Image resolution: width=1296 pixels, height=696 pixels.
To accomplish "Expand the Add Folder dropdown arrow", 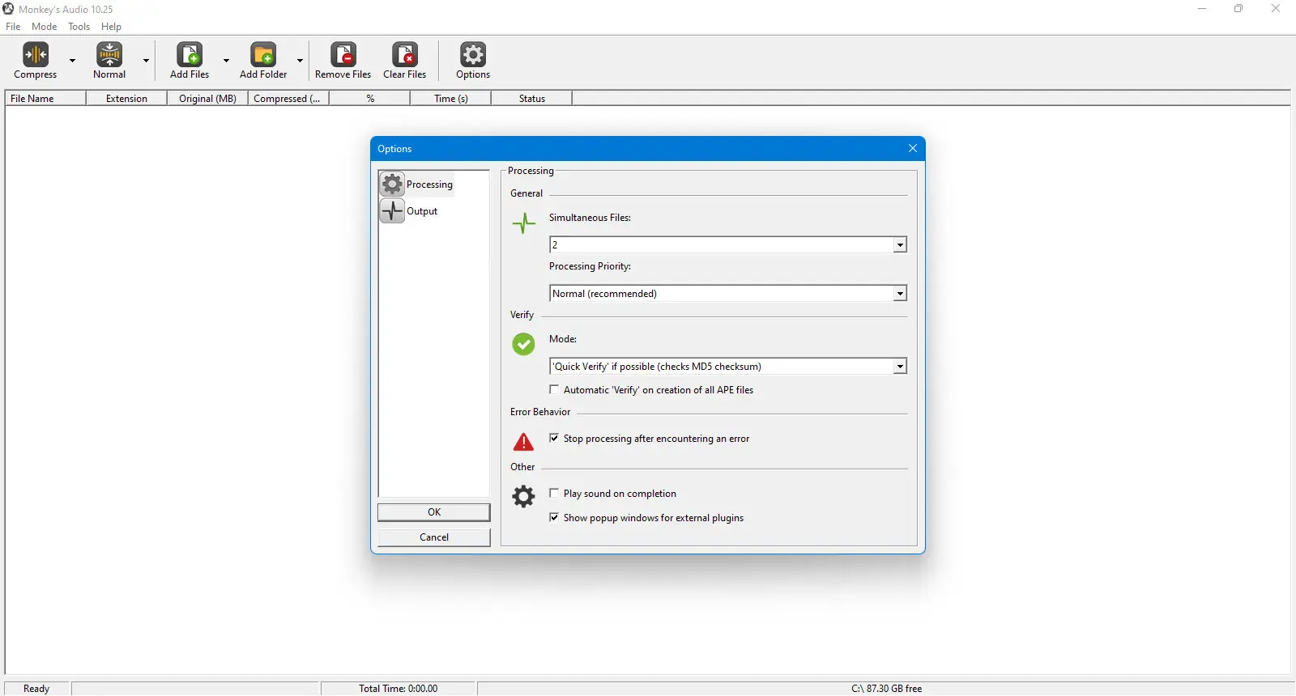I will (x=300, y=61).
